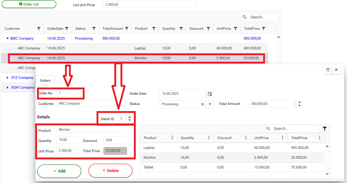This screenshot has width=347, height=183.
Task: Click the Product field with Monitor
Action: coord(91,130)
